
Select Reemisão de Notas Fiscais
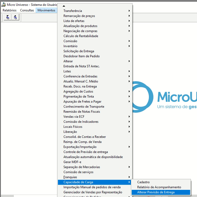pyautogui.click(x=82, y=112)
